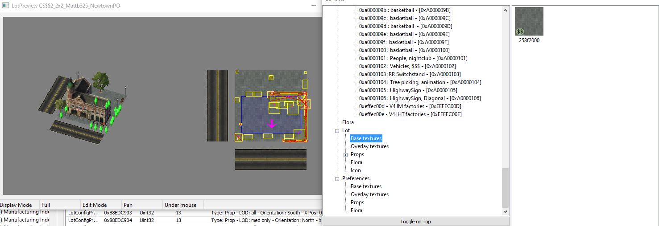
Task: Select 0xa000009f basketball entry
Action: 404,42
